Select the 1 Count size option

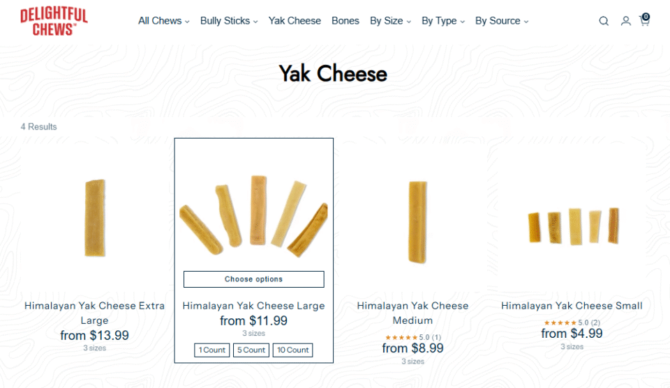click(x=212, y=350)
